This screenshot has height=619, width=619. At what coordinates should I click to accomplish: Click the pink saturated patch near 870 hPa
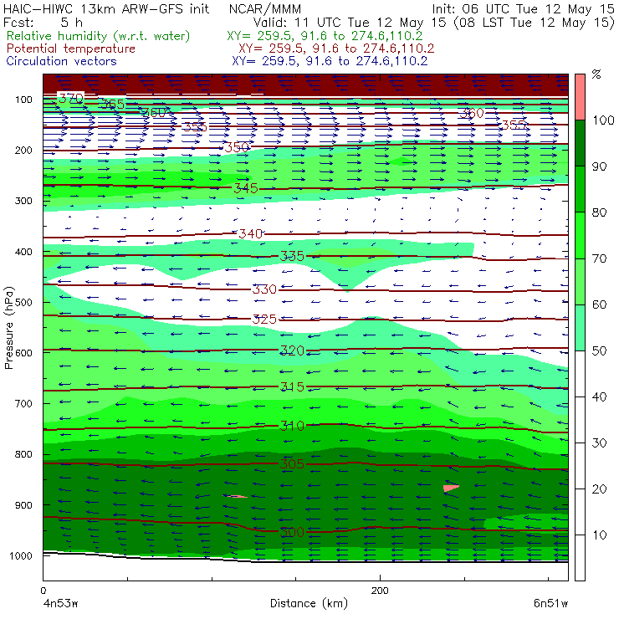click(x=450, y=488)
